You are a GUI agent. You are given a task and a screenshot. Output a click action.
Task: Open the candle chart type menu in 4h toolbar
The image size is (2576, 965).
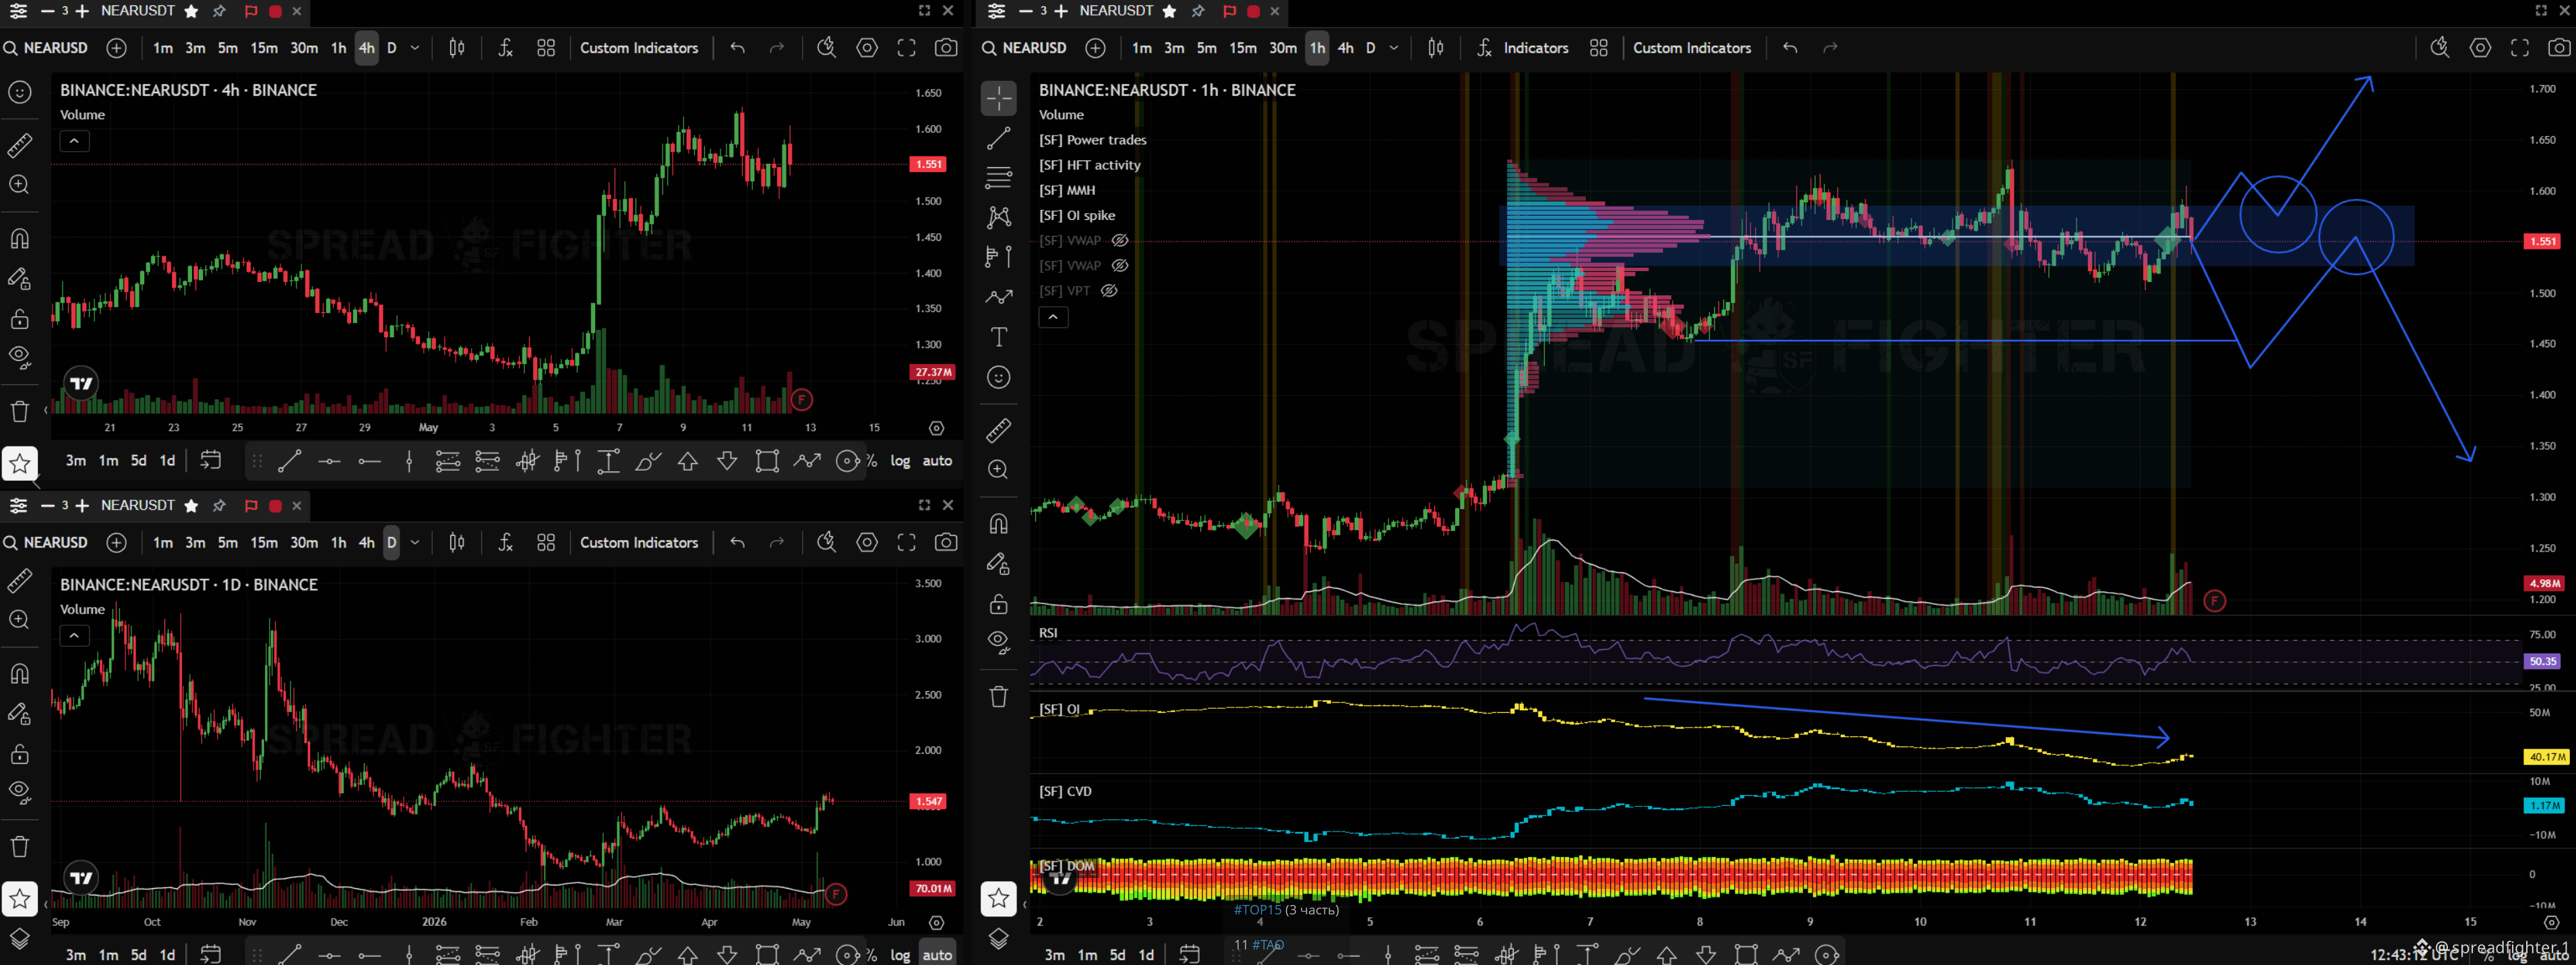tap(457, 48)
